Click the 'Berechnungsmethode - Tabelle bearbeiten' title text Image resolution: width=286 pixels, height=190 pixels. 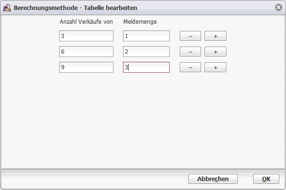75,8
